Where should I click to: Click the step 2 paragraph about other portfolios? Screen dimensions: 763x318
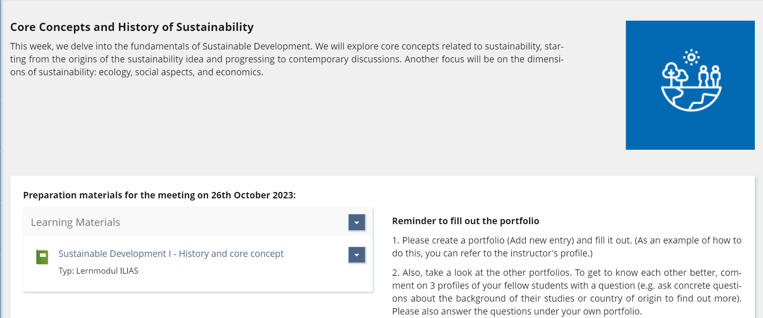click(566, 292)
